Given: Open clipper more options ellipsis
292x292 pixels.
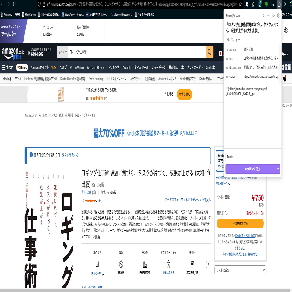Looking at the screenshot, I should (268, 15).
